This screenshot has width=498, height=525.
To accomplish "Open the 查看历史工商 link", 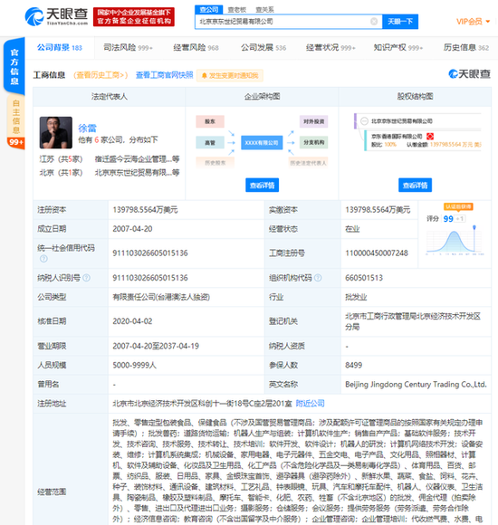I will pos(101,75).
